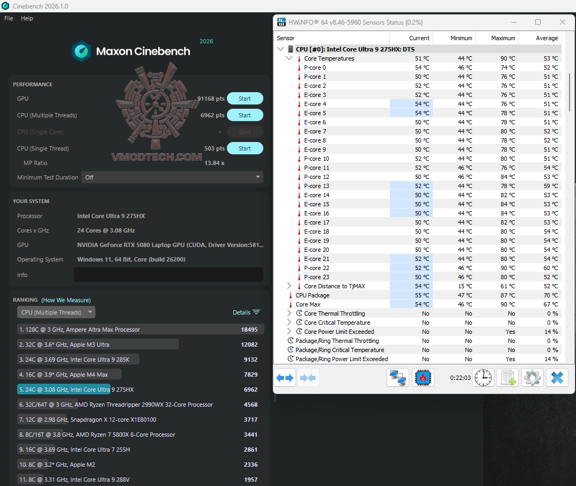Select ranking entry Ampere Altra Max Processor
The width and height of the screenshot is (576, 486).
(141, 330)
